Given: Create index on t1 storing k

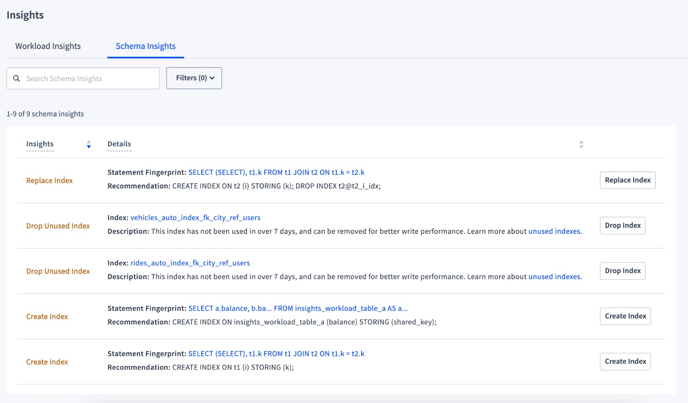Looking at the screenshot, I should click(625, 361).
